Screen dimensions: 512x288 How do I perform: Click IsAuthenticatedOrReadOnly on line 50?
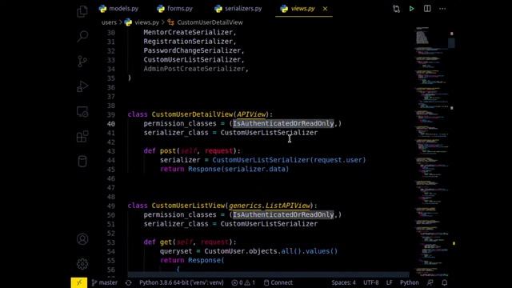(283, 215)
